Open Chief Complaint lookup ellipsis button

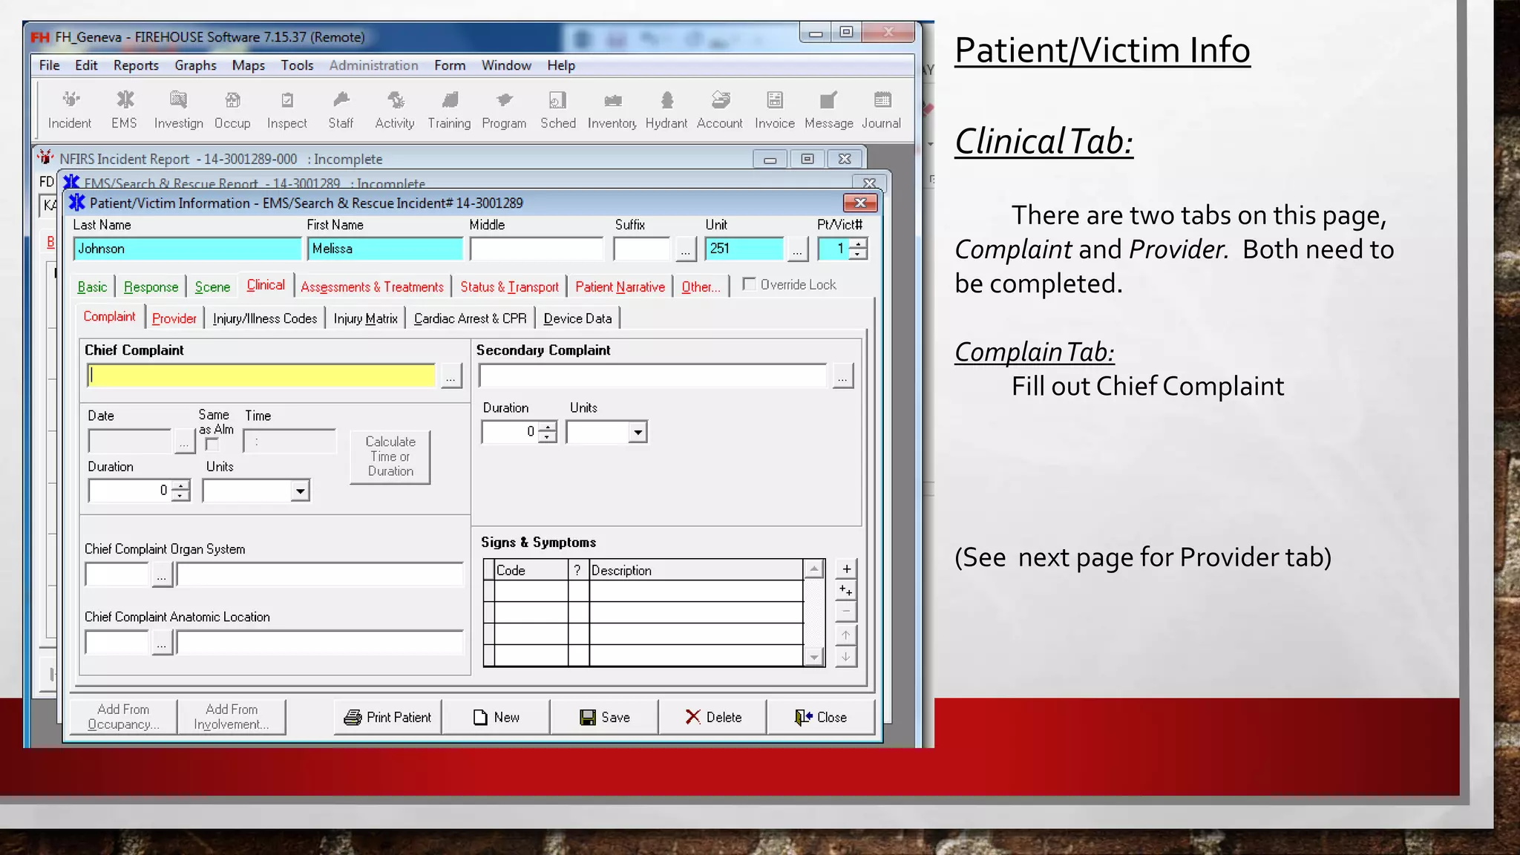[451, 376]
